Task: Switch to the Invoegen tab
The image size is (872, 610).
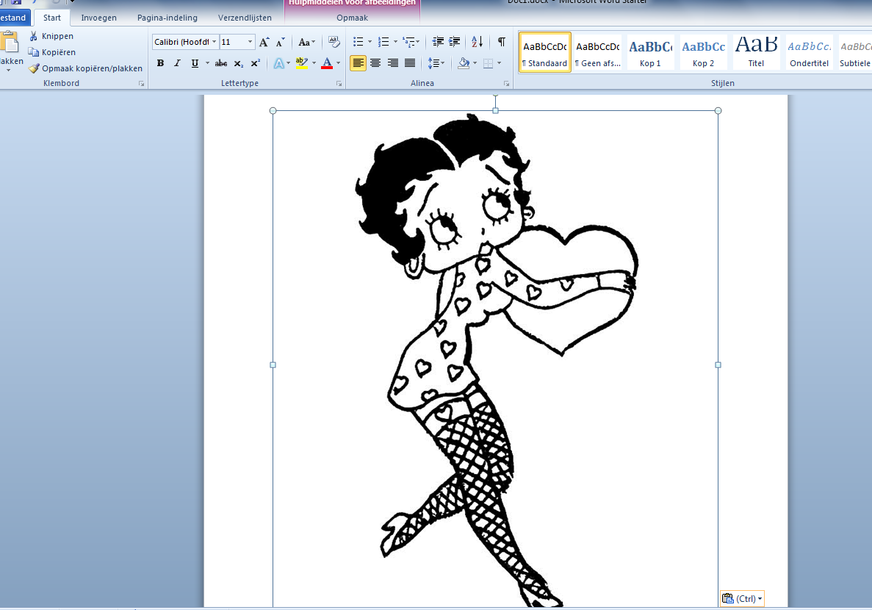Action: 99,18
